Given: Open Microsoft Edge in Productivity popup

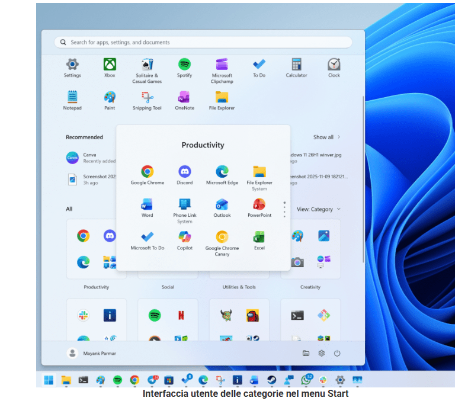Looking at the screenshot, I should (x=222, y=172).
